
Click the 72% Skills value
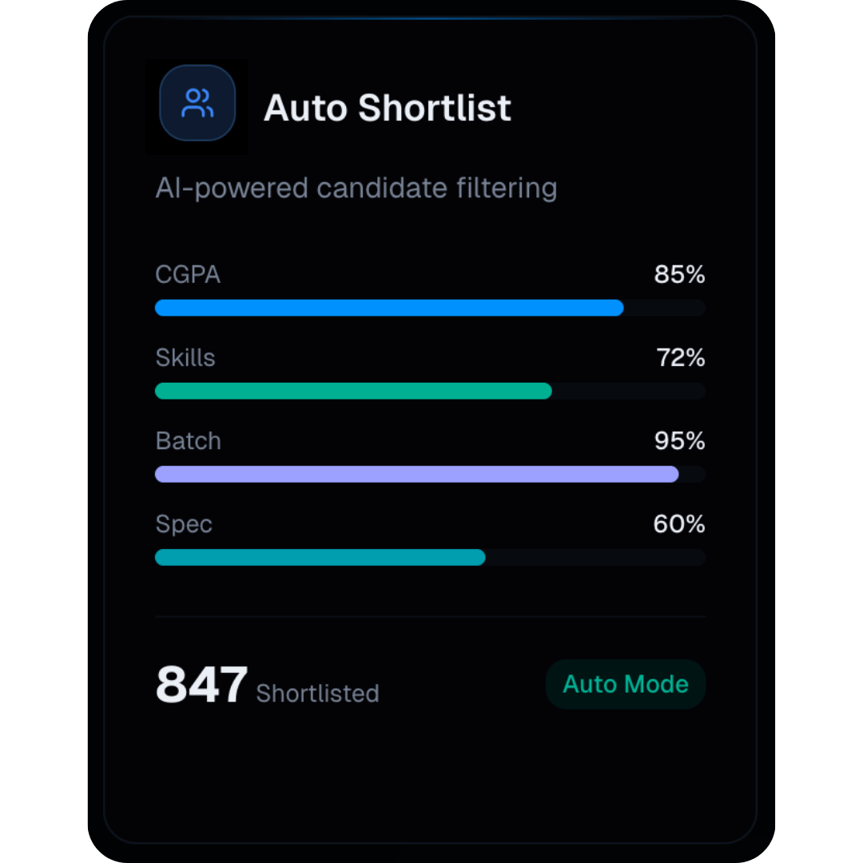pos(680,358)
